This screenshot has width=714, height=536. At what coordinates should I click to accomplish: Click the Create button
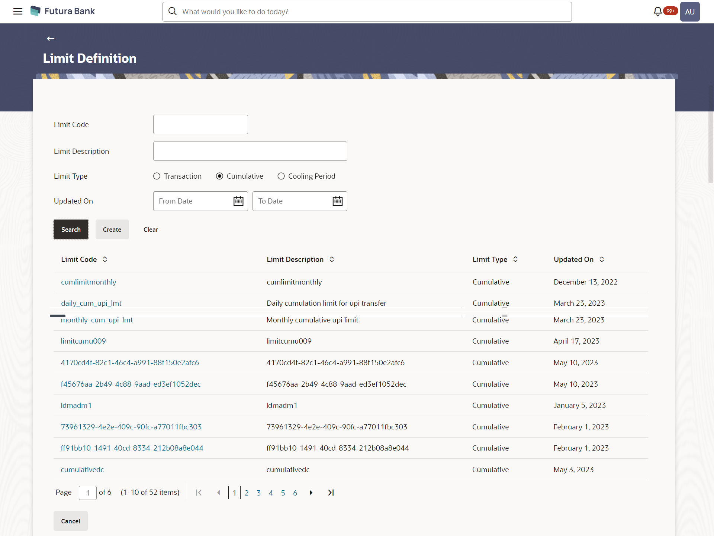click(x=112, y=230)
